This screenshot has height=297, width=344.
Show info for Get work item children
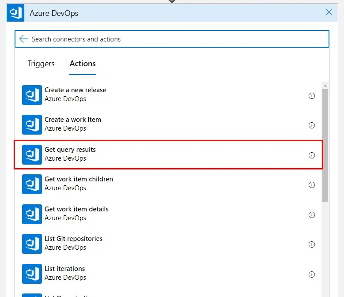click(x=311, y=185)
